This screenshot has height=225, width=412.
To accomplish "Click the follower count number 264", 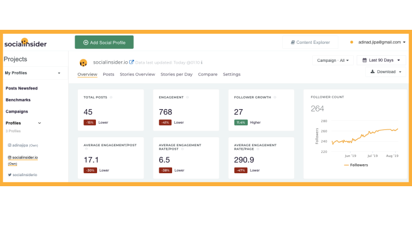I will pyautogui.click(x=317, y=109).
